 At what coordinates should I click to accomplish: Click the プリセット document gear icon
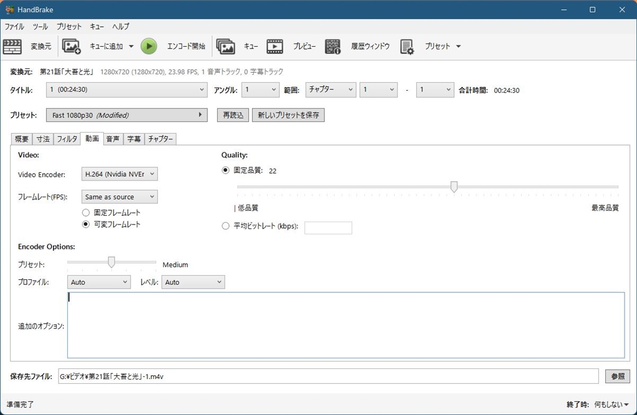[x=407, y=46]
